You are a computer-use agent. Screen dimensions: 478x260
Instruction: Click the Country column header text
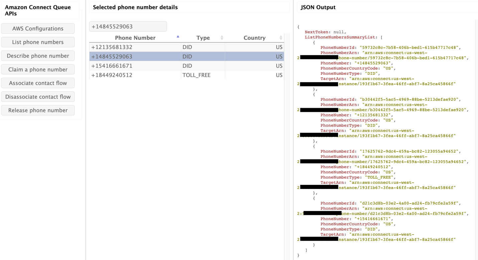click(255, 38)
